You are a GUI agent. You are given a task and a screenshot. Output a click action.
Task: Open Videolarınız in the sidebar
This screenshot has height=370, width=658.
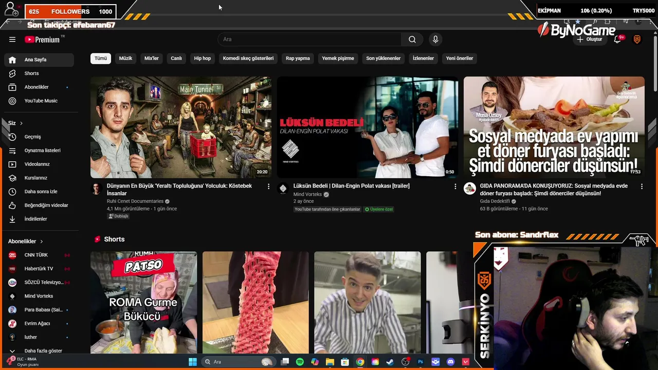[x=39, y=164]
